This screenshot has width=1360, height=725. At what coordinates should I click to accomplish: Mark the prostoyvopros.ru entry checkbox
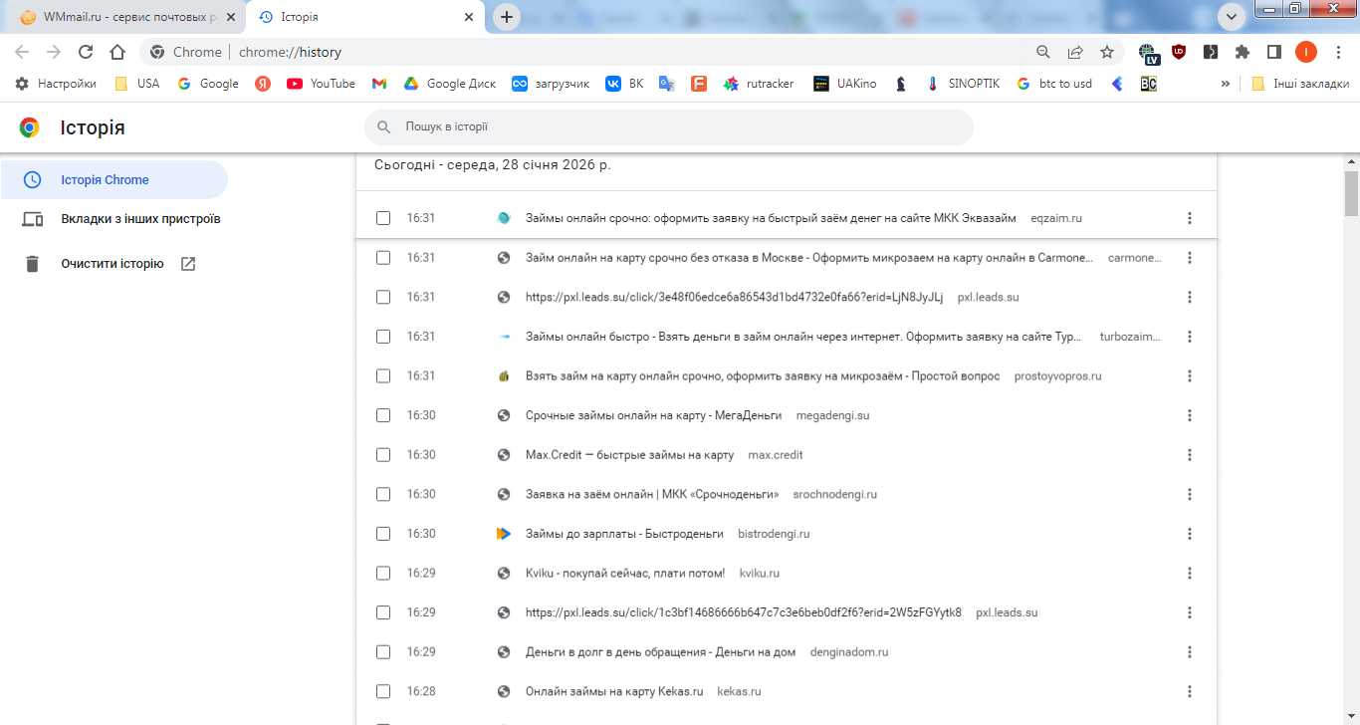click(x=383, y=376)
